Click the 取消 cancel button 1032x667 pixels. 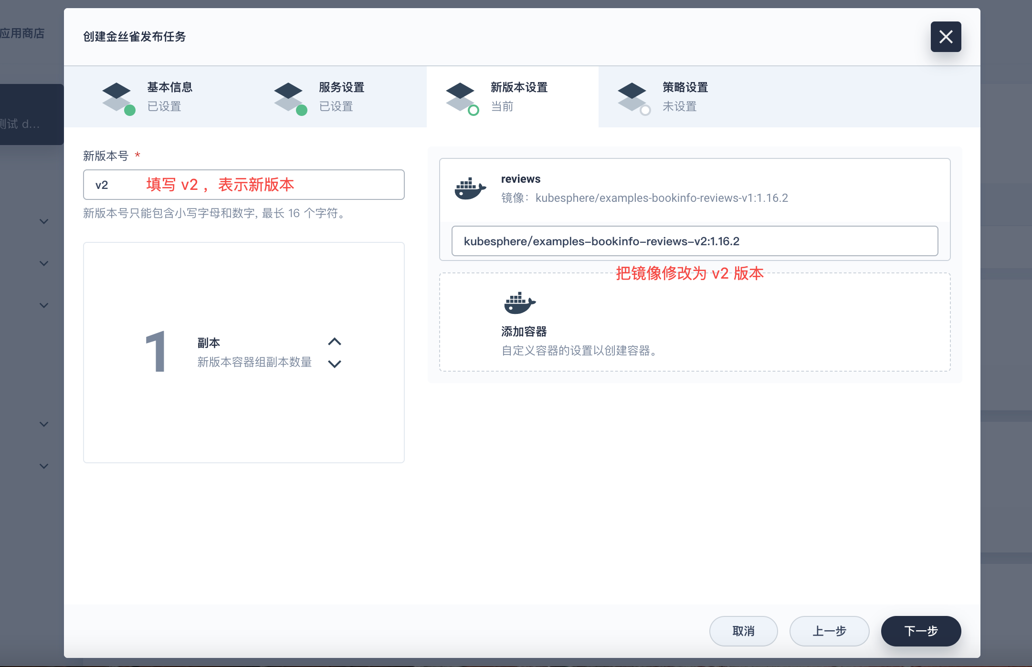coord(743,631)
